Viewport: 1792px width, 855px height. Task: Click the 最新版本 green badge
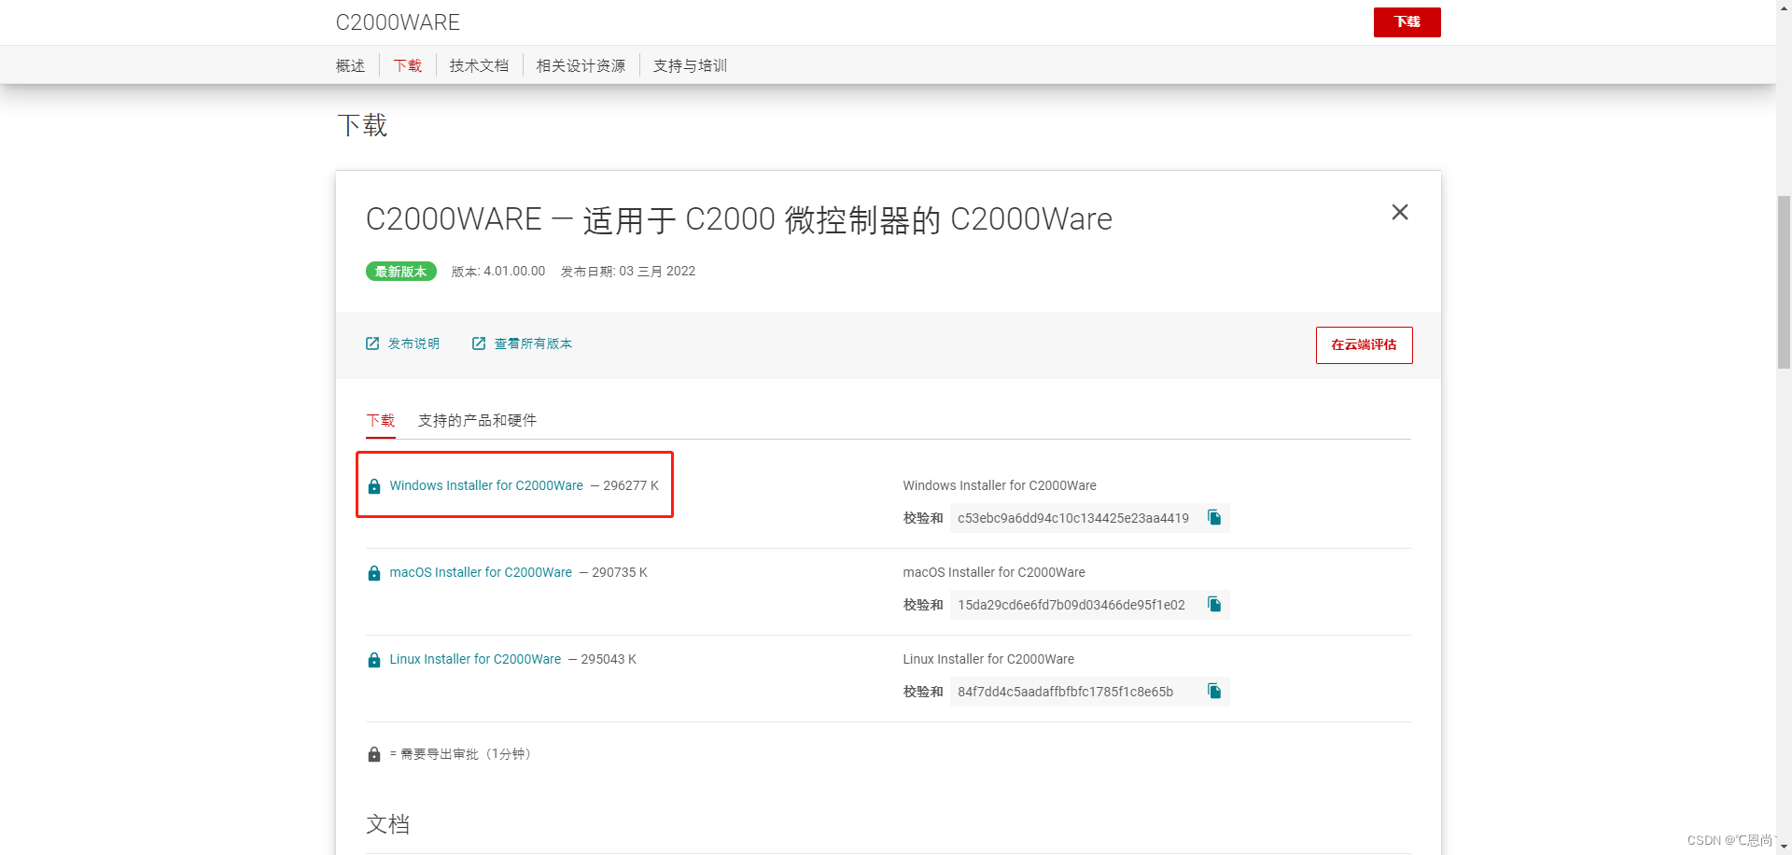pos(401,272)
